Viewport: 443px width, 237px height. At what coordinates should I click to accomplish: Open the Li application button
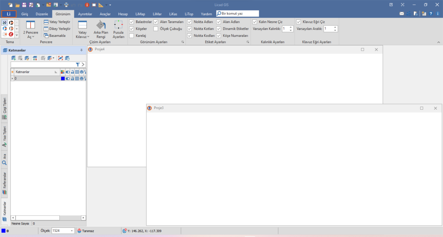[x=9, y=14]
